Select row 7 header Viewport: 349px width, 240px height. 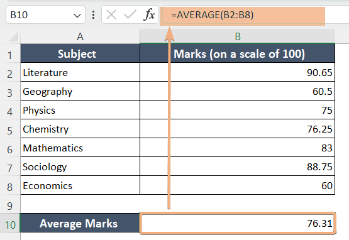(10, 166)
